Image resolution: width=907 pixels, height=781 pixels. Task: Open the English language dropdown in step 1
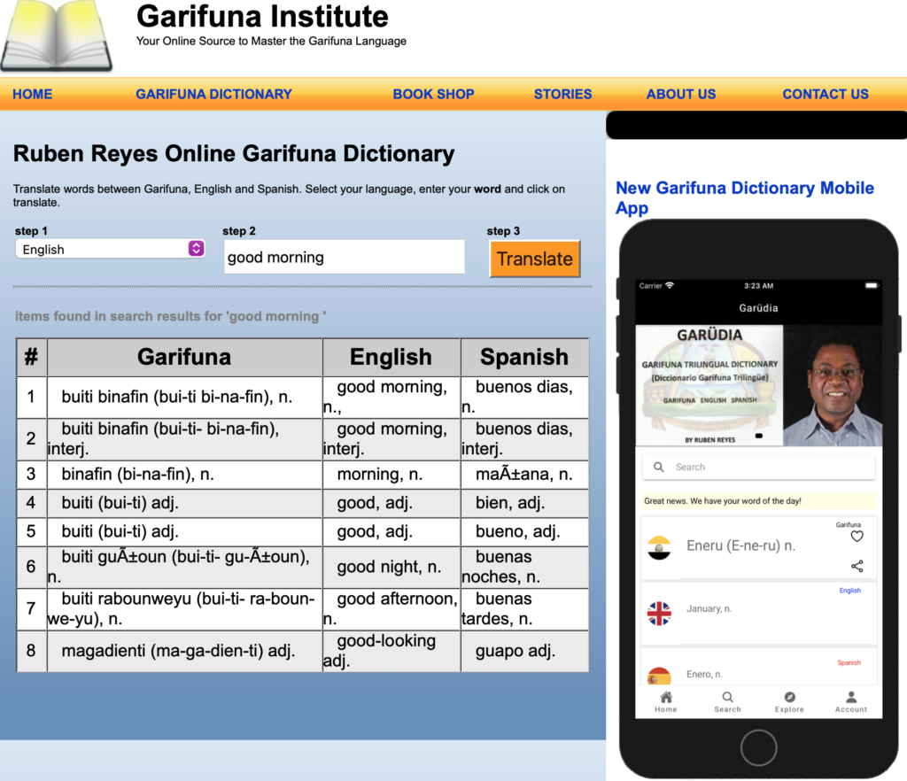(x=110, y=249)
